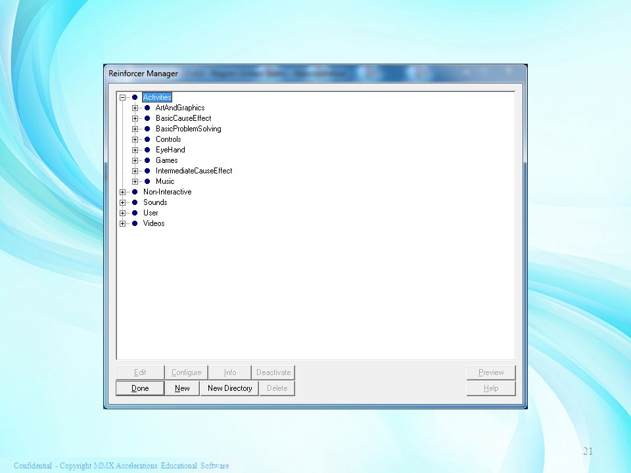Select the Music tree item
Image resolution: width=631 pixels, height=473 pixels.
(165, 181)
